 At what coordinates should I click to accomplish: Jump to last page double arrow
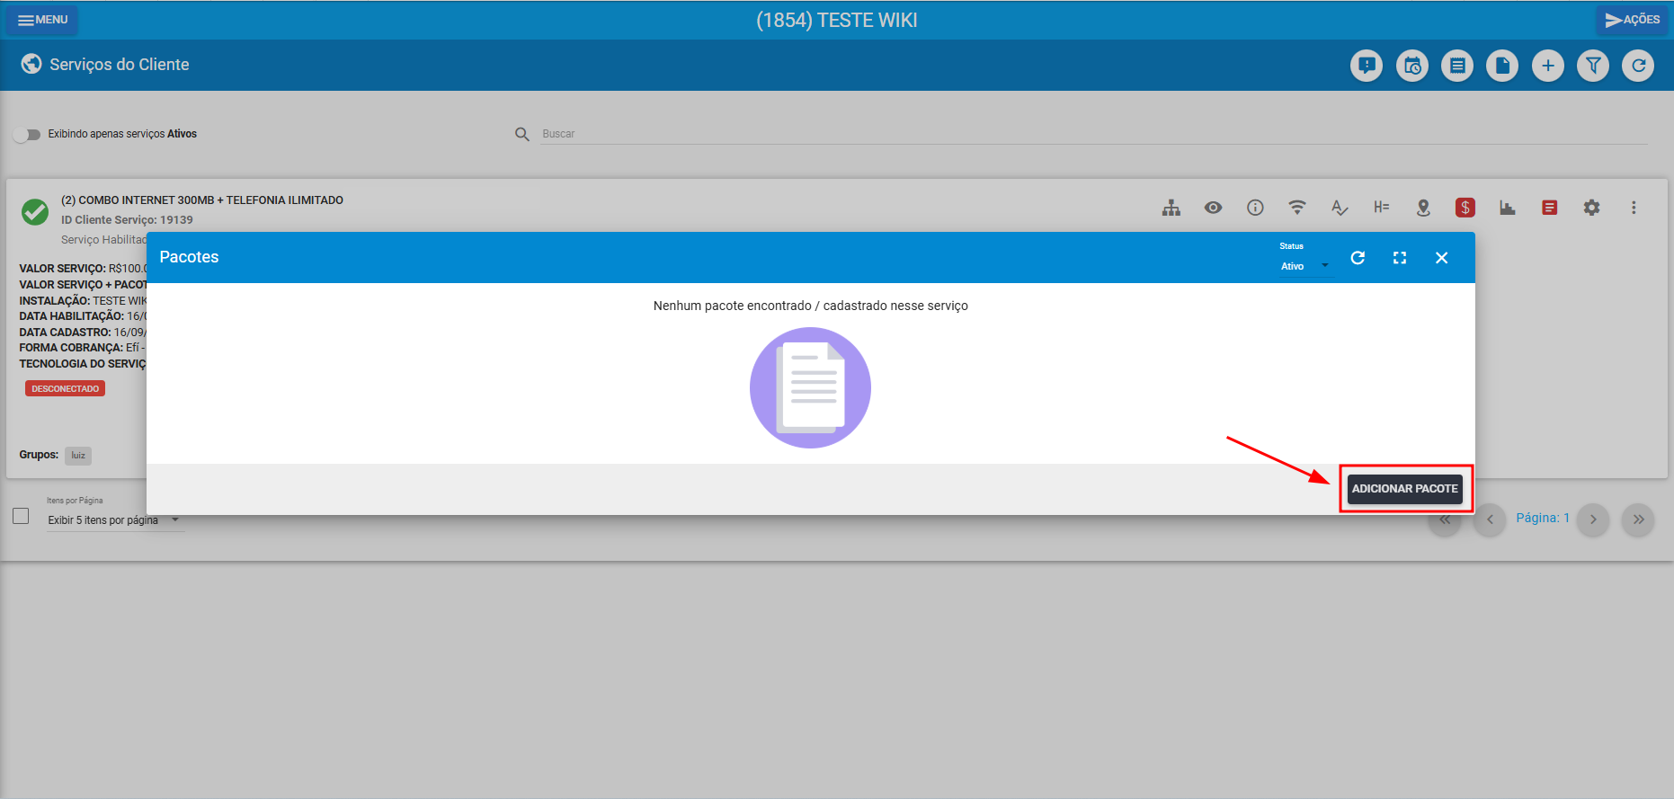point(1638,519)
